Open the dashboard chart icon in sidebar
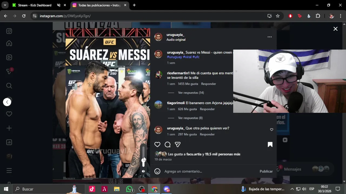This screenshot has width=346, height=194. (x=9, y=142)
